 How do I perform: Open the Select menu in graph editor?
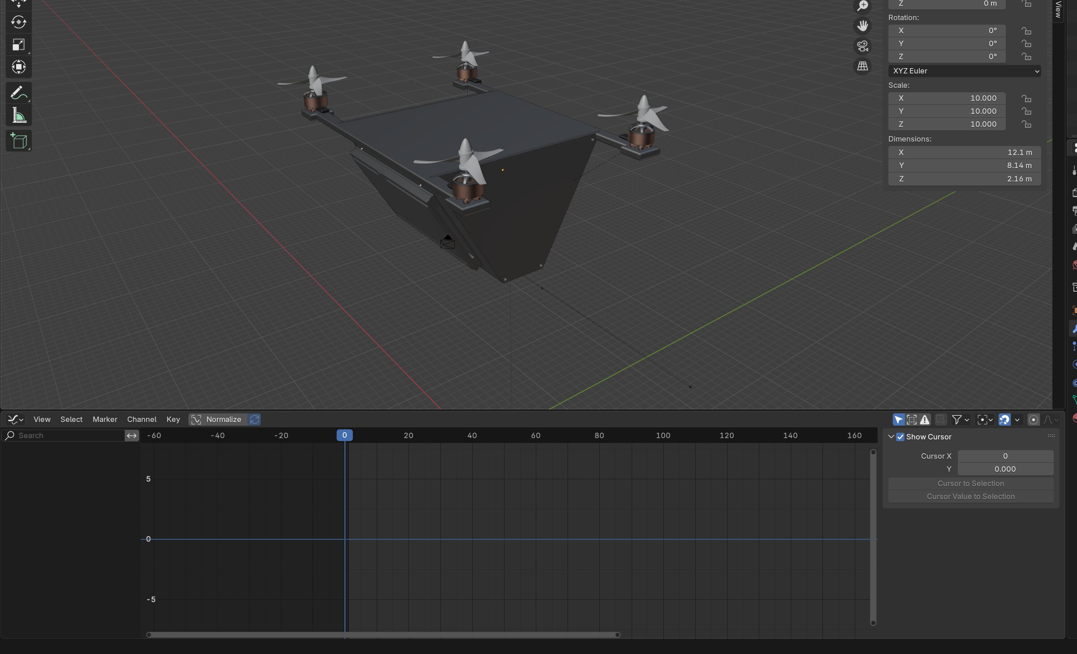point(71,419)
